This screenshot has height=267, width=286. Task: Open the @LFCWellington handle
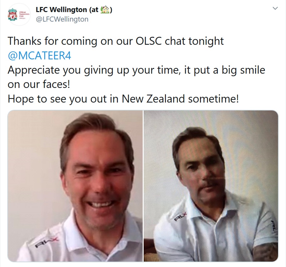[62, 19]
